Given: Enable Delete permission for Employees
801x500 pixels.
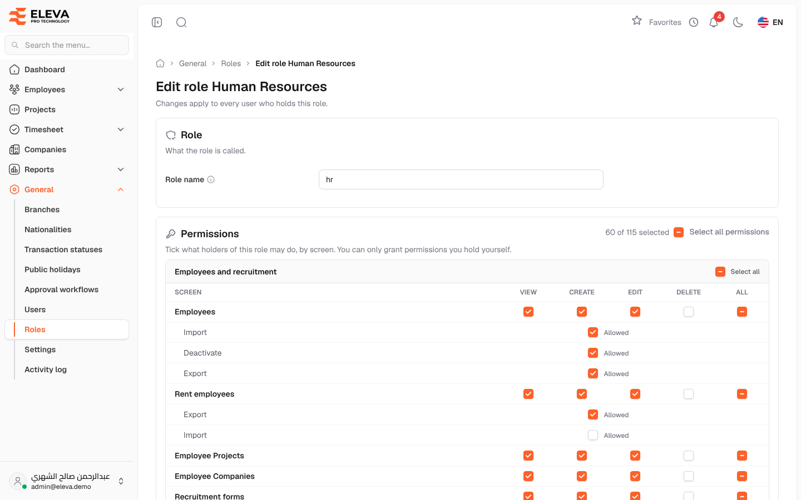Looking at the screenshot, I should click(689, 312).
